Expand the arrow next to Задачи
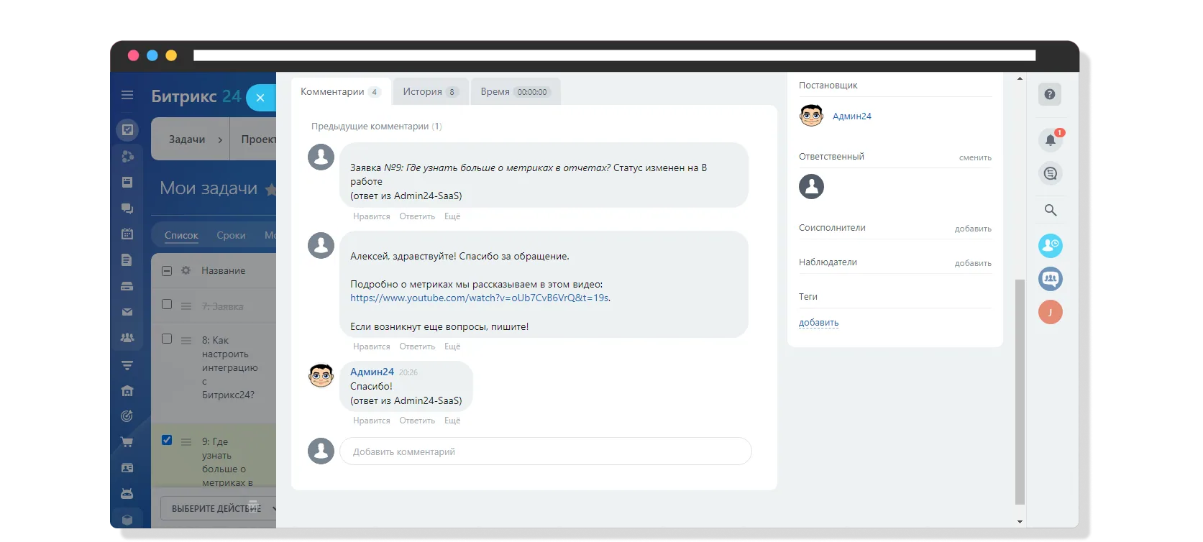The image size is (1203, 542). click(220, 139)
